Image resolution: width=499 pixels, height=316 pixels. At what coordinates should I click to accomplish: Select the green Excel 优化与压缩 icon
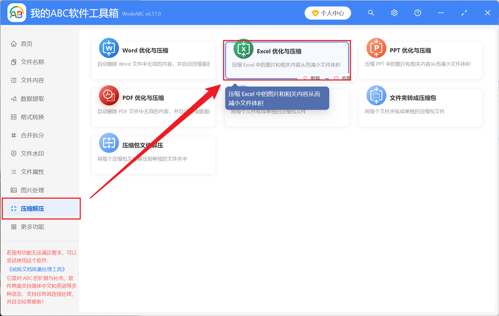(244, 49)
